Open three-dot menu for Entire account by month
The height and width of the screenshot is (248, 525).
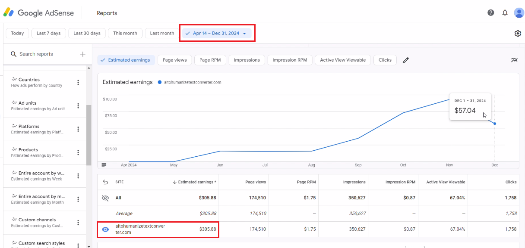[x=78, y=199]
